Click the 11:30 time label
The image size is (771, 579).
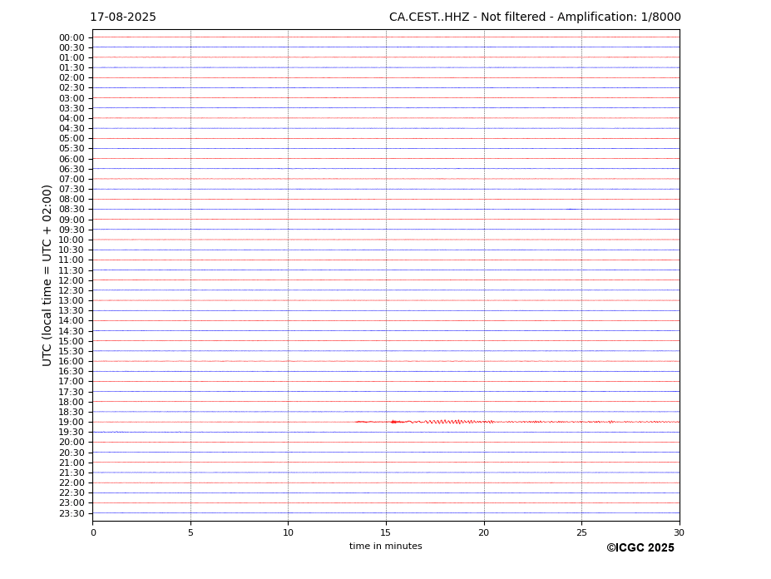pos(72,270)
